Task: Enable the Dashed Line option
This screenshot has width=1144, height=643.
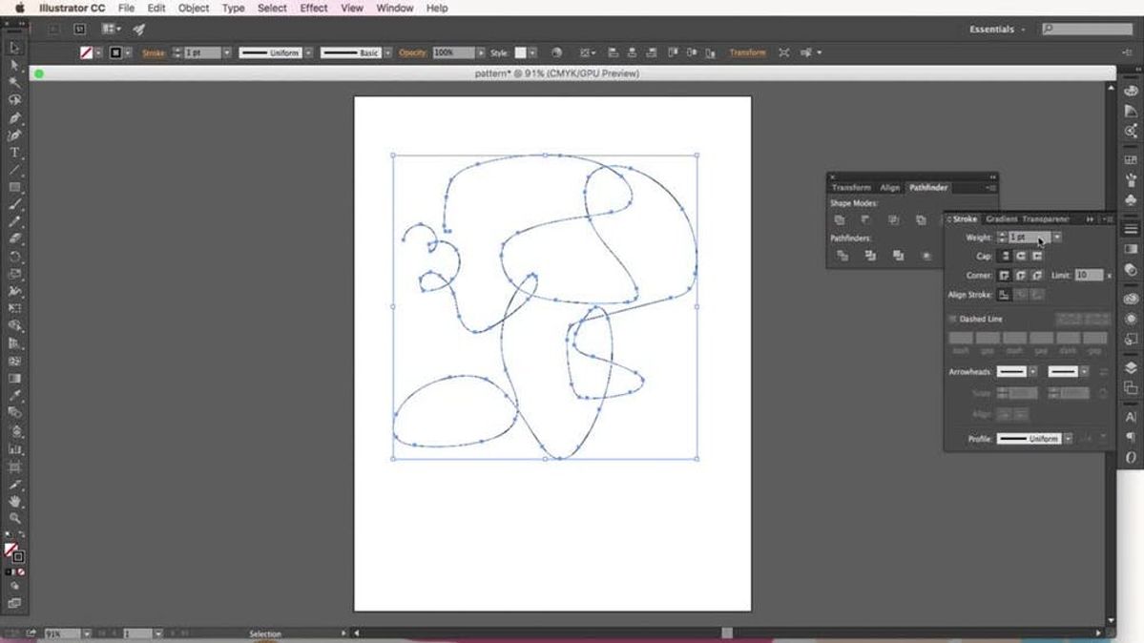Action: coord(956,319)
